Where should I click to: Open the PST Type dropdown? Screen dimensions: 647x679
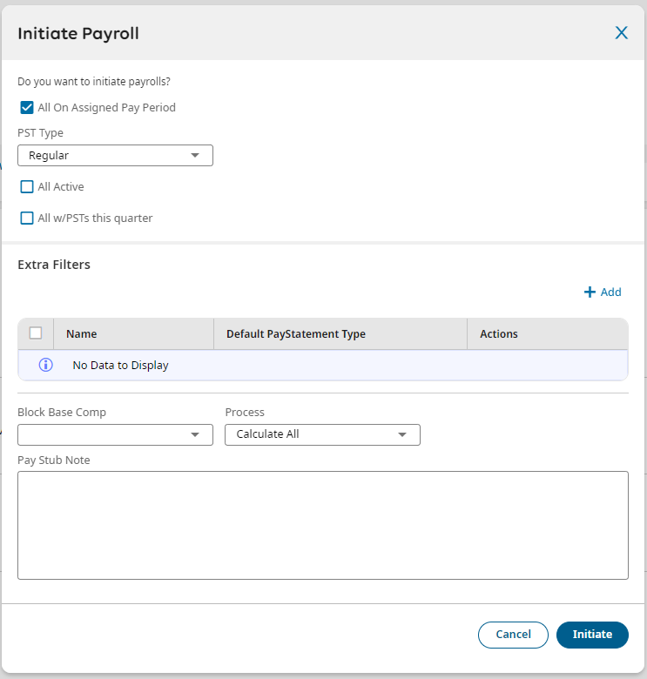(115, 156)
